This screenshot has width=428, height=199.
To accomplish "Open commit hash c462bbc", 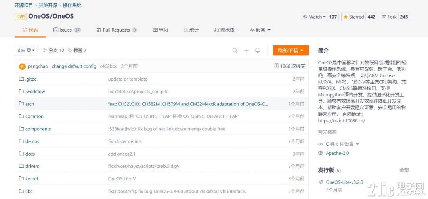I will pos(109,66).
